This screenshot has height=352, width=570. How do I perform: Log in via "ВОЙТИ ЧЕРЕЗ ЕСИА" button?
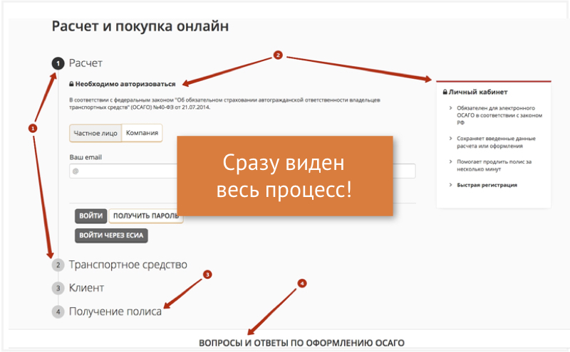[x=111, y=235]
